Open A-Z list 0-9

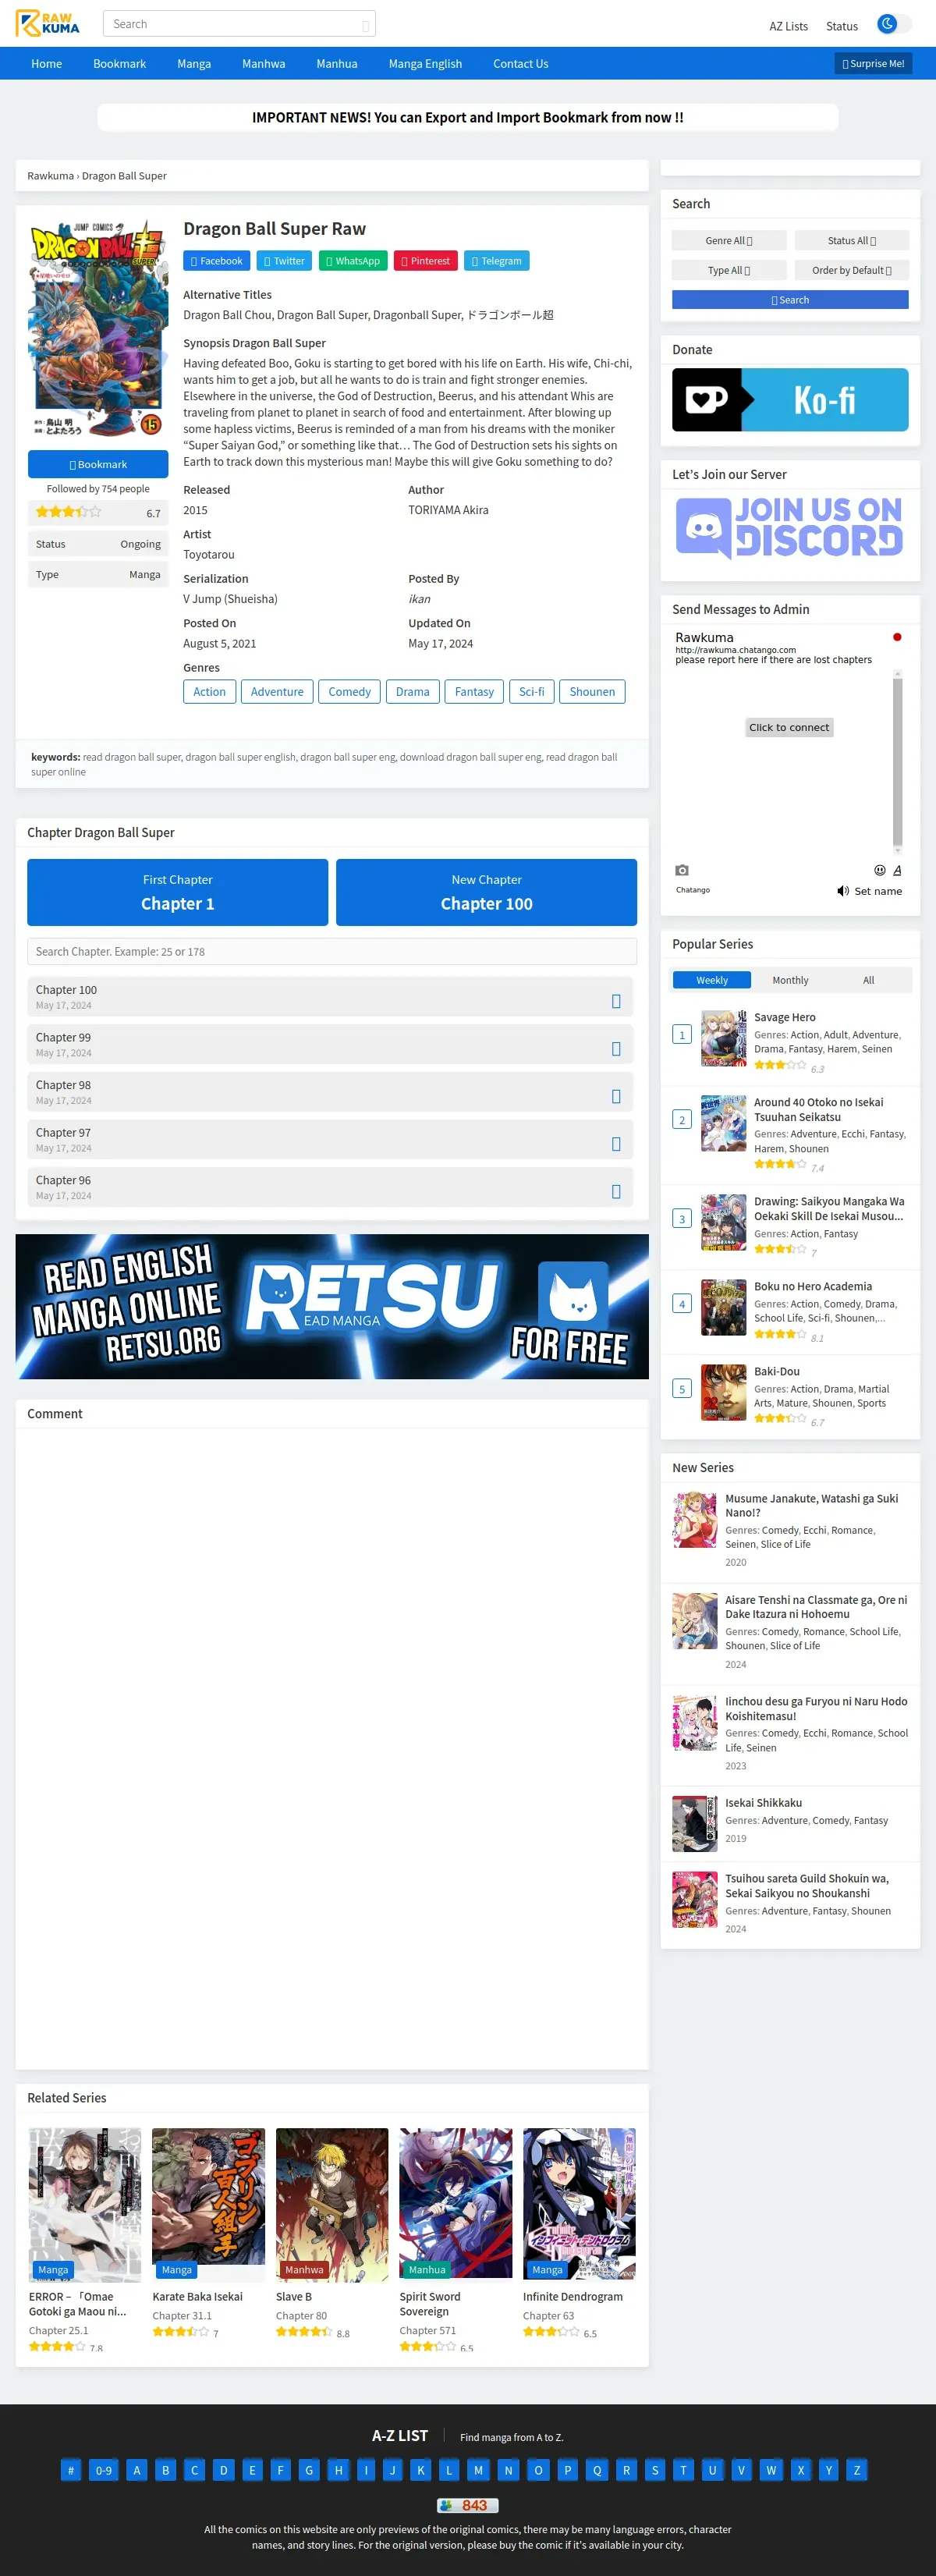point(104,2470)
